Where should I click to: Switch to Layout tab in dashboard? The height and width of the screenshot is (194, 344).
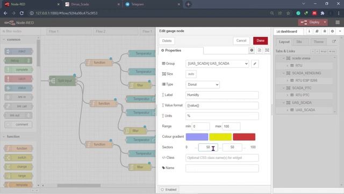pyautogui.click(x=284, y=42)
